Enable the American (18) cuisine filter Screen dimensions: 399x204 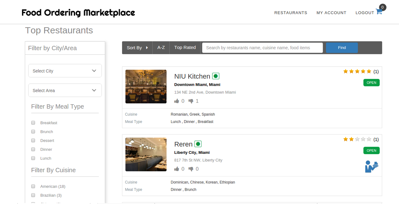(33, 186)
